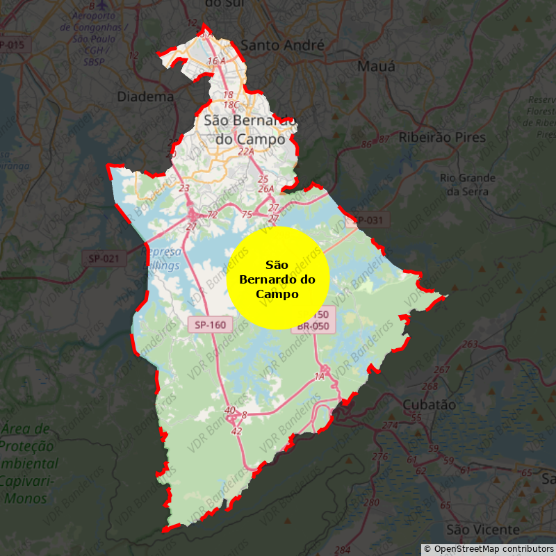This screenshot has width=556, height=556.
Task: Click the SP-160 highway shield
Action: point(210,324)
